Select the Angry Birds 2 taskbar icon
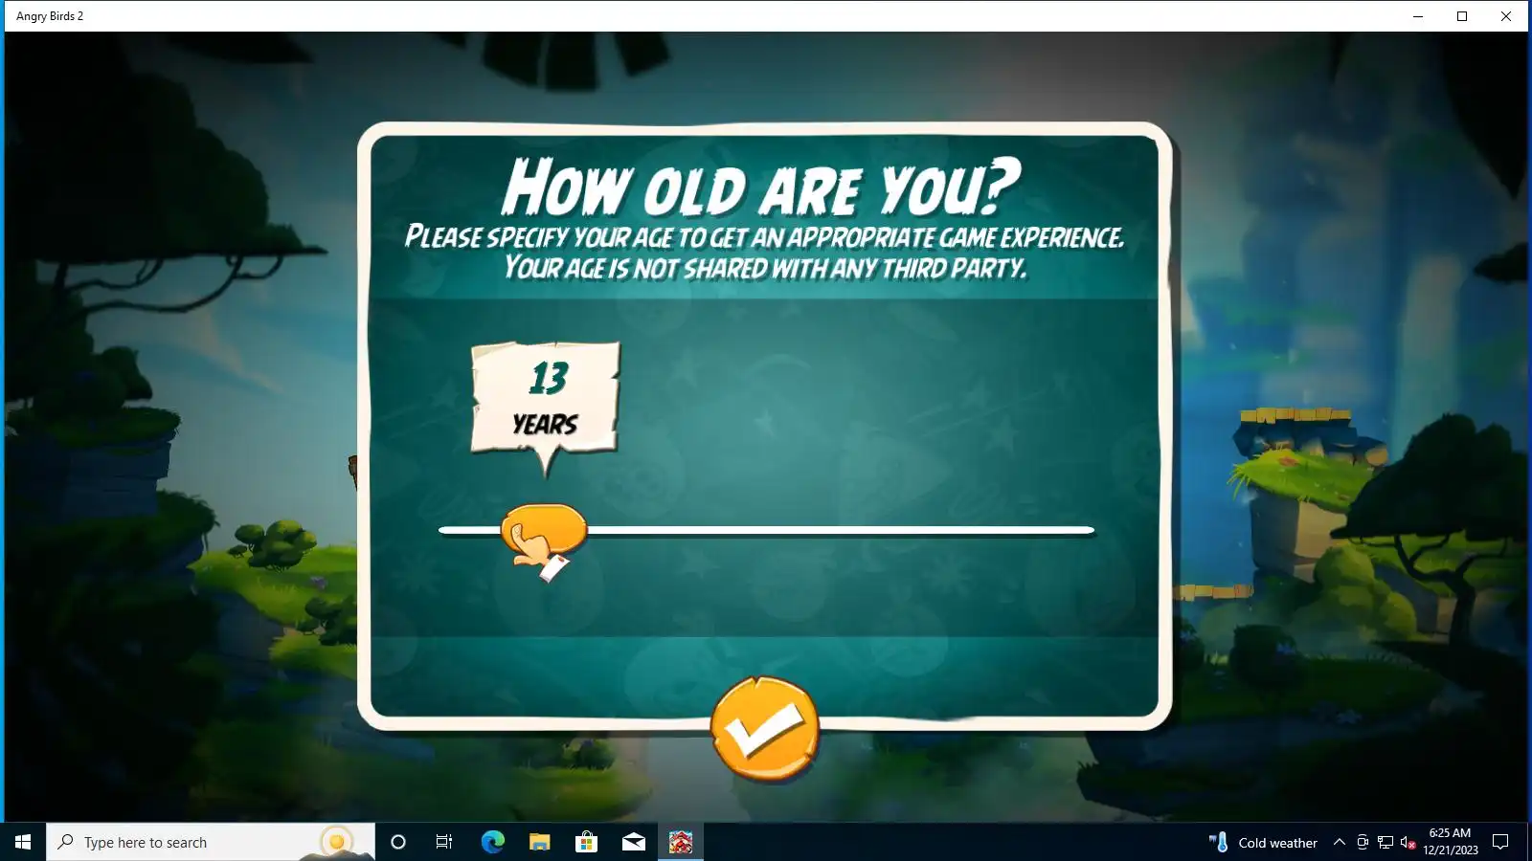The image size is (1532, 861). 681,842
